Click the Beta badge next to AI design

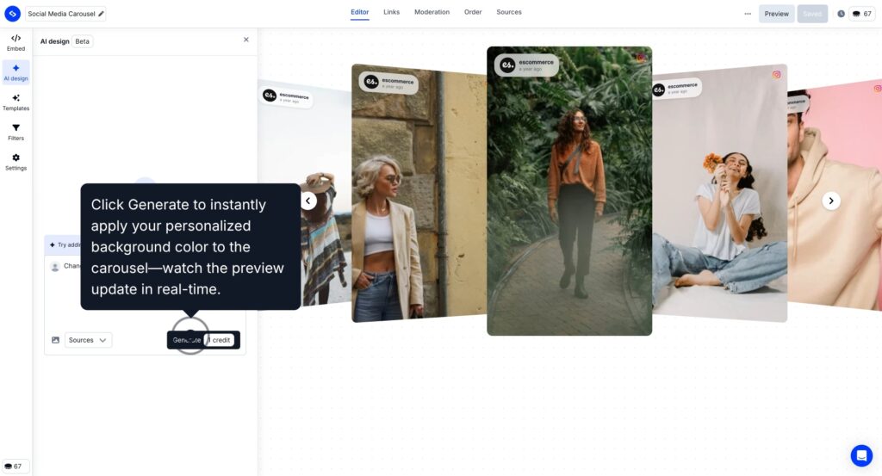[82, 41]
